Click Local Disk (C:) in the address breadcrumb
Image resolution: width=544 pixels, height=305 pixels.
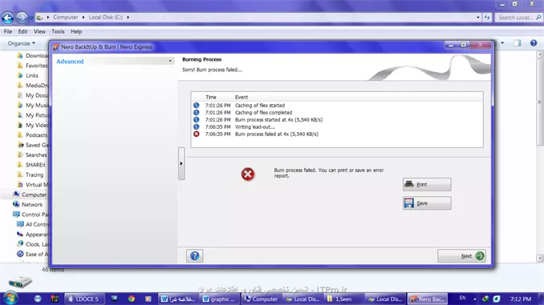(x=105, y=18)
